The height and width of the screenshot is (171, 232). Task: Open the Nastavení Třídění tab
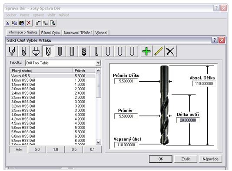(78, 33)
